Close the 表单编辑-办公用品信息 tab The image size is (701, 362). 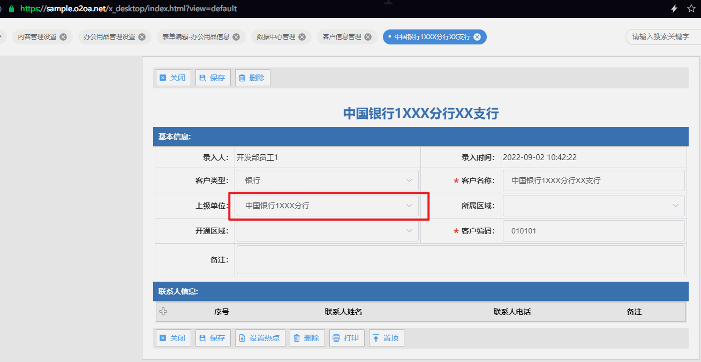click(x=236, y=37)
